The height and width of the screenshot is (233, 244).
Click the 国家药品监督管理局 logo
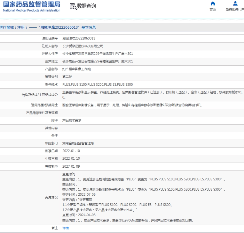32,4
